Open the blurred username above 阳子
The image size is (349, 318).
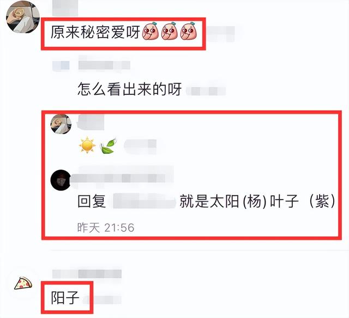tap(87, 273)
